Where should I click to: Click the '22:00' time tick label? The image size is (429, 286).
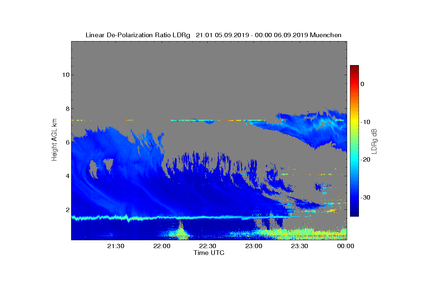162,246
